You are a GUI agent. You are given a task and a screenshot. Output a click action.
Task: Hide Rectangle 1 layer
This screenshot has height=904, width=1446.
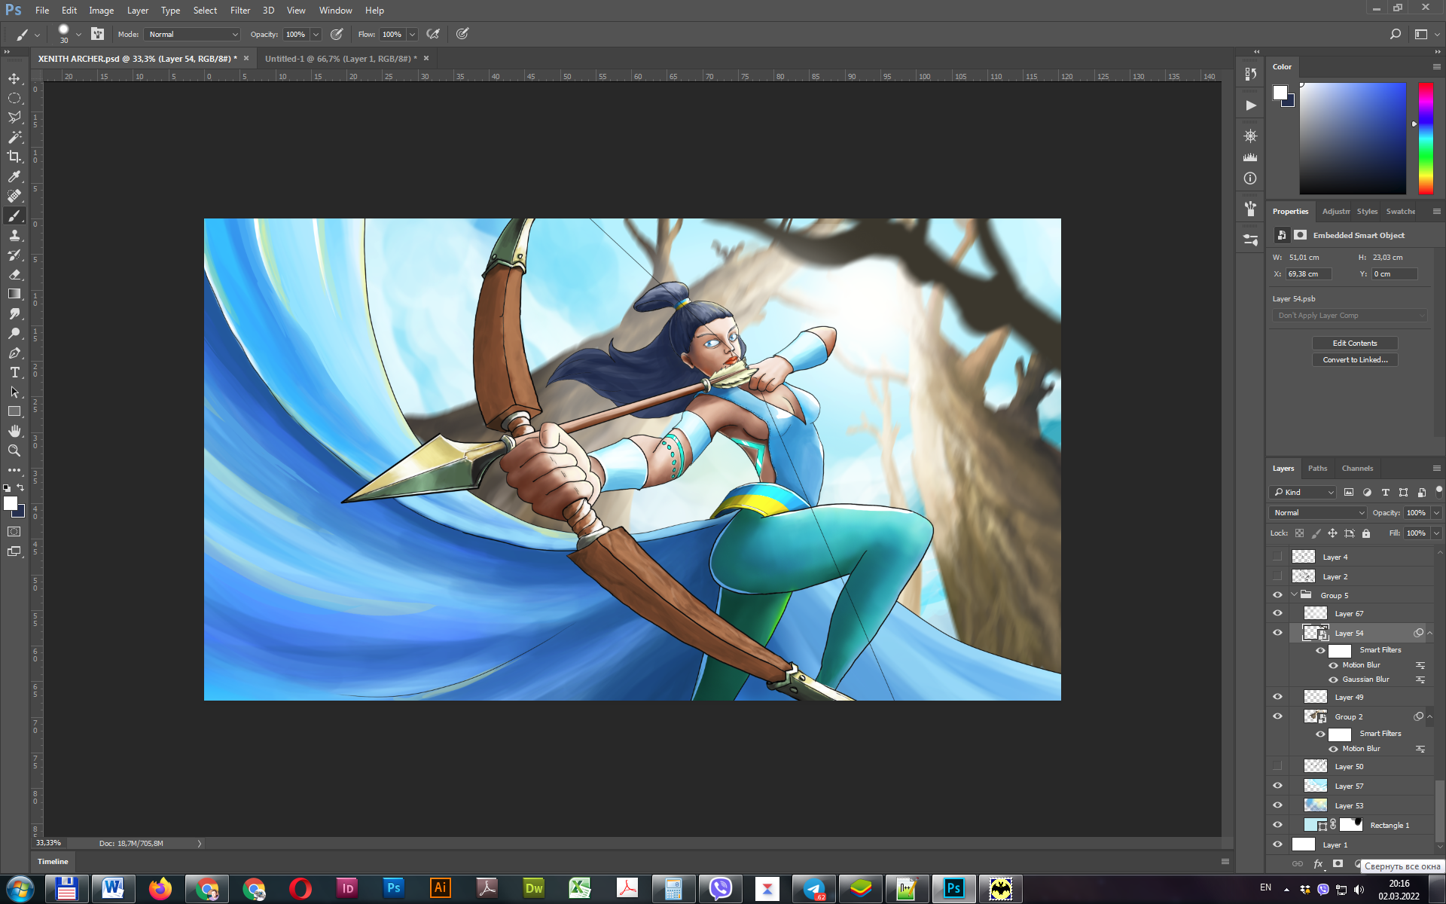pyautogui.click(x=1277, y=825)
